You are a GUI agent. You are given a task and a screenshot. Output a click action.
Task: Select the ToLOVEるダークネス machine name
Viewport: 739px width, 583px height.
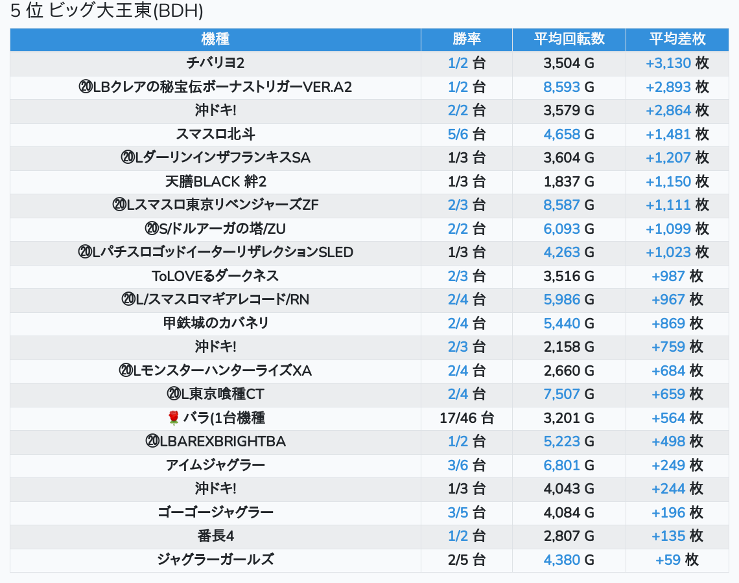point(215,276)
